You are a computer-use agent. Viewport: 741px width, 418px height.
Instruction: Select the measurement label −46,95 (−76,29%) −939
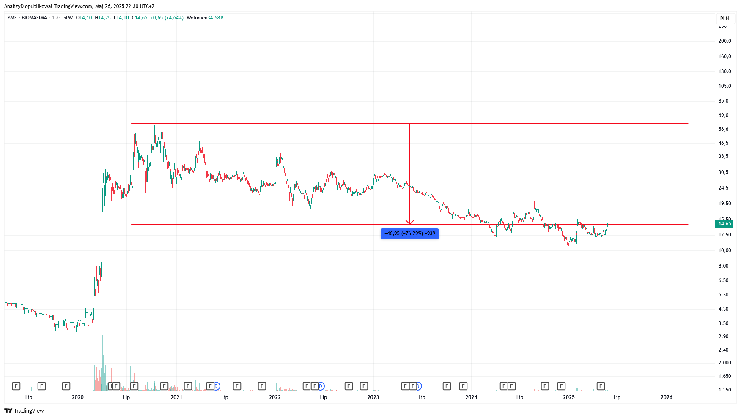[x=410, y=233]
